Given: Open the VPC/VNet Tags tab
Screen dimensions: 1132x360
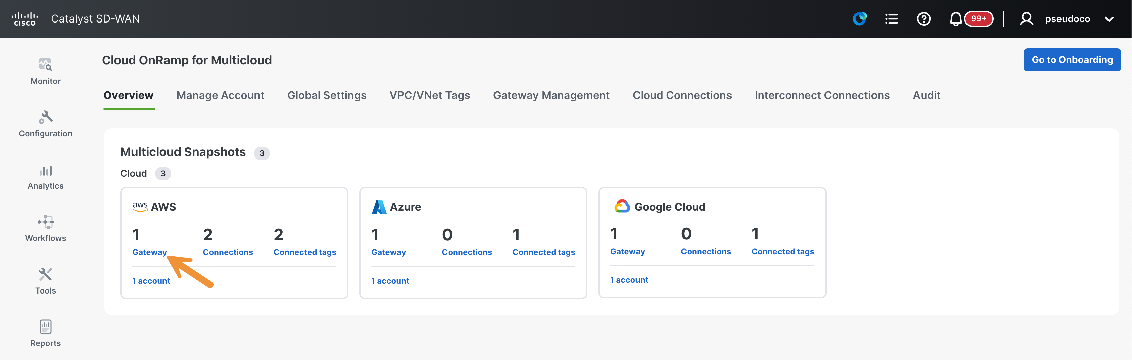Looking at the screenshot, I should (429, 95).
